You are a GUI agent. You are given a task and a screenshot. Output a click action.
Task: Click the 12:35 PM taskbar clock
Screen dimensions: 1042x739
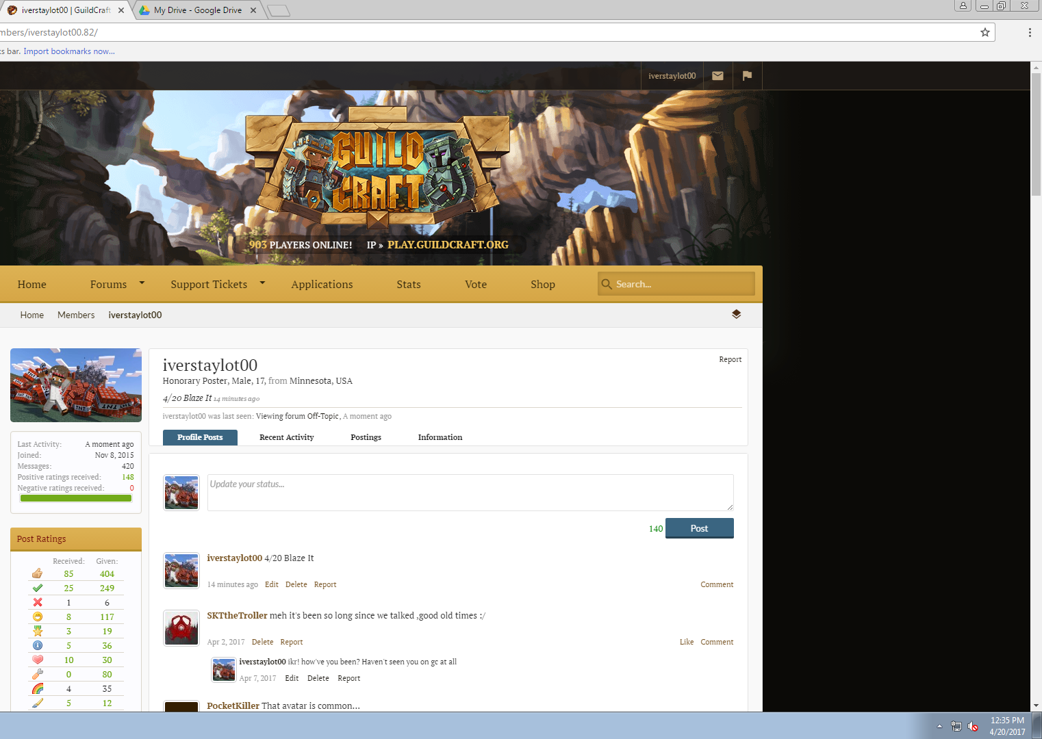click(1007, 721)
